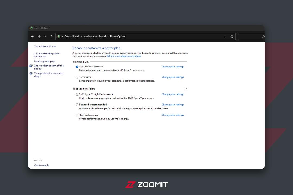Open address bar history dropdown
This screenshot has height=195, width=293.
click(224, 37)
